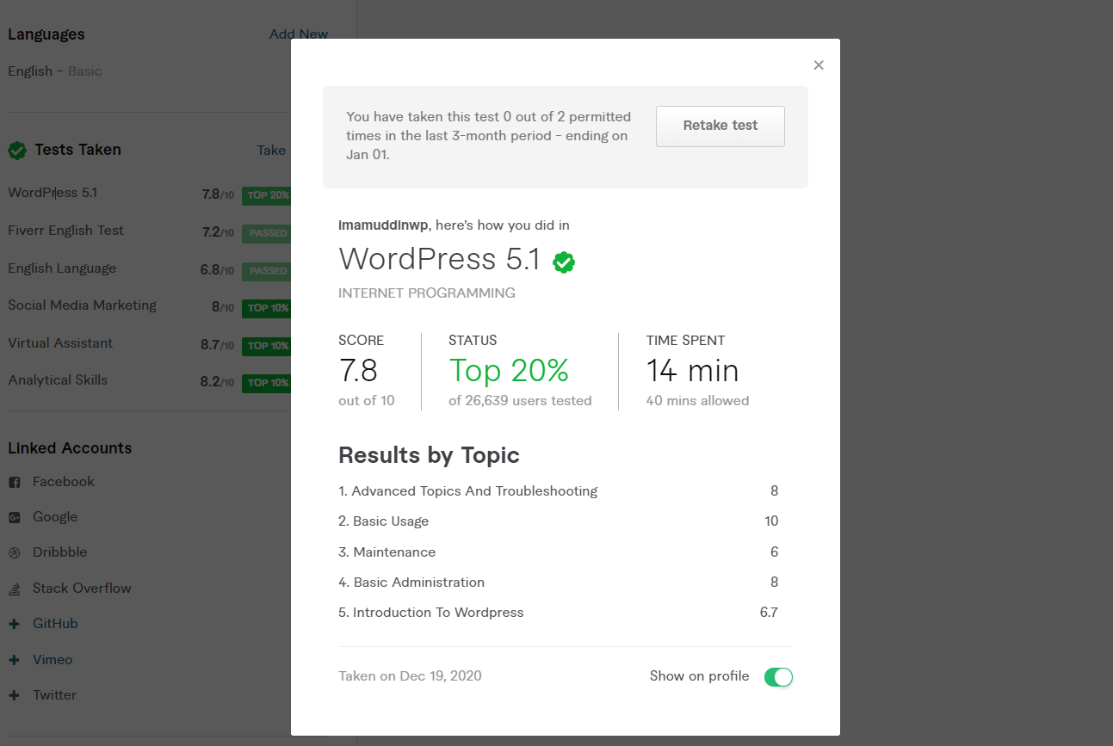Click the Maintenance result row
The image size is (1113, 746).
point(559,552)
